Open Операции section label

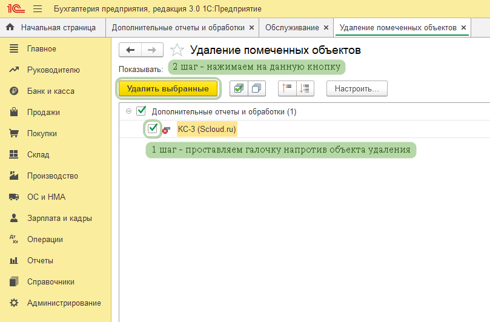click(45, 240)
